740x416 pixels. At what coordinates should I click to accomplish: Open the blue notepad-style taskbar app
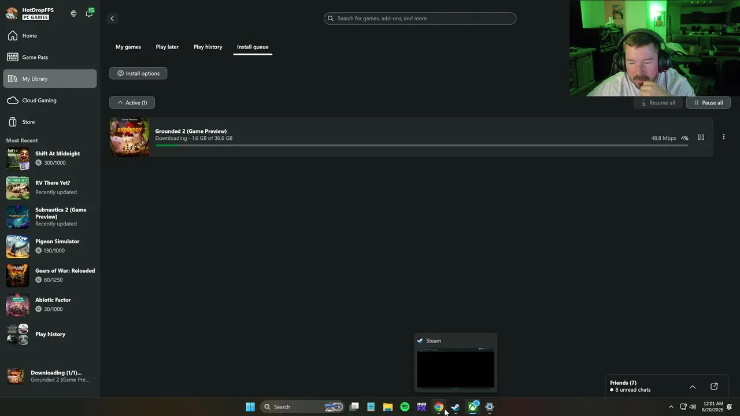click(371, 407)
